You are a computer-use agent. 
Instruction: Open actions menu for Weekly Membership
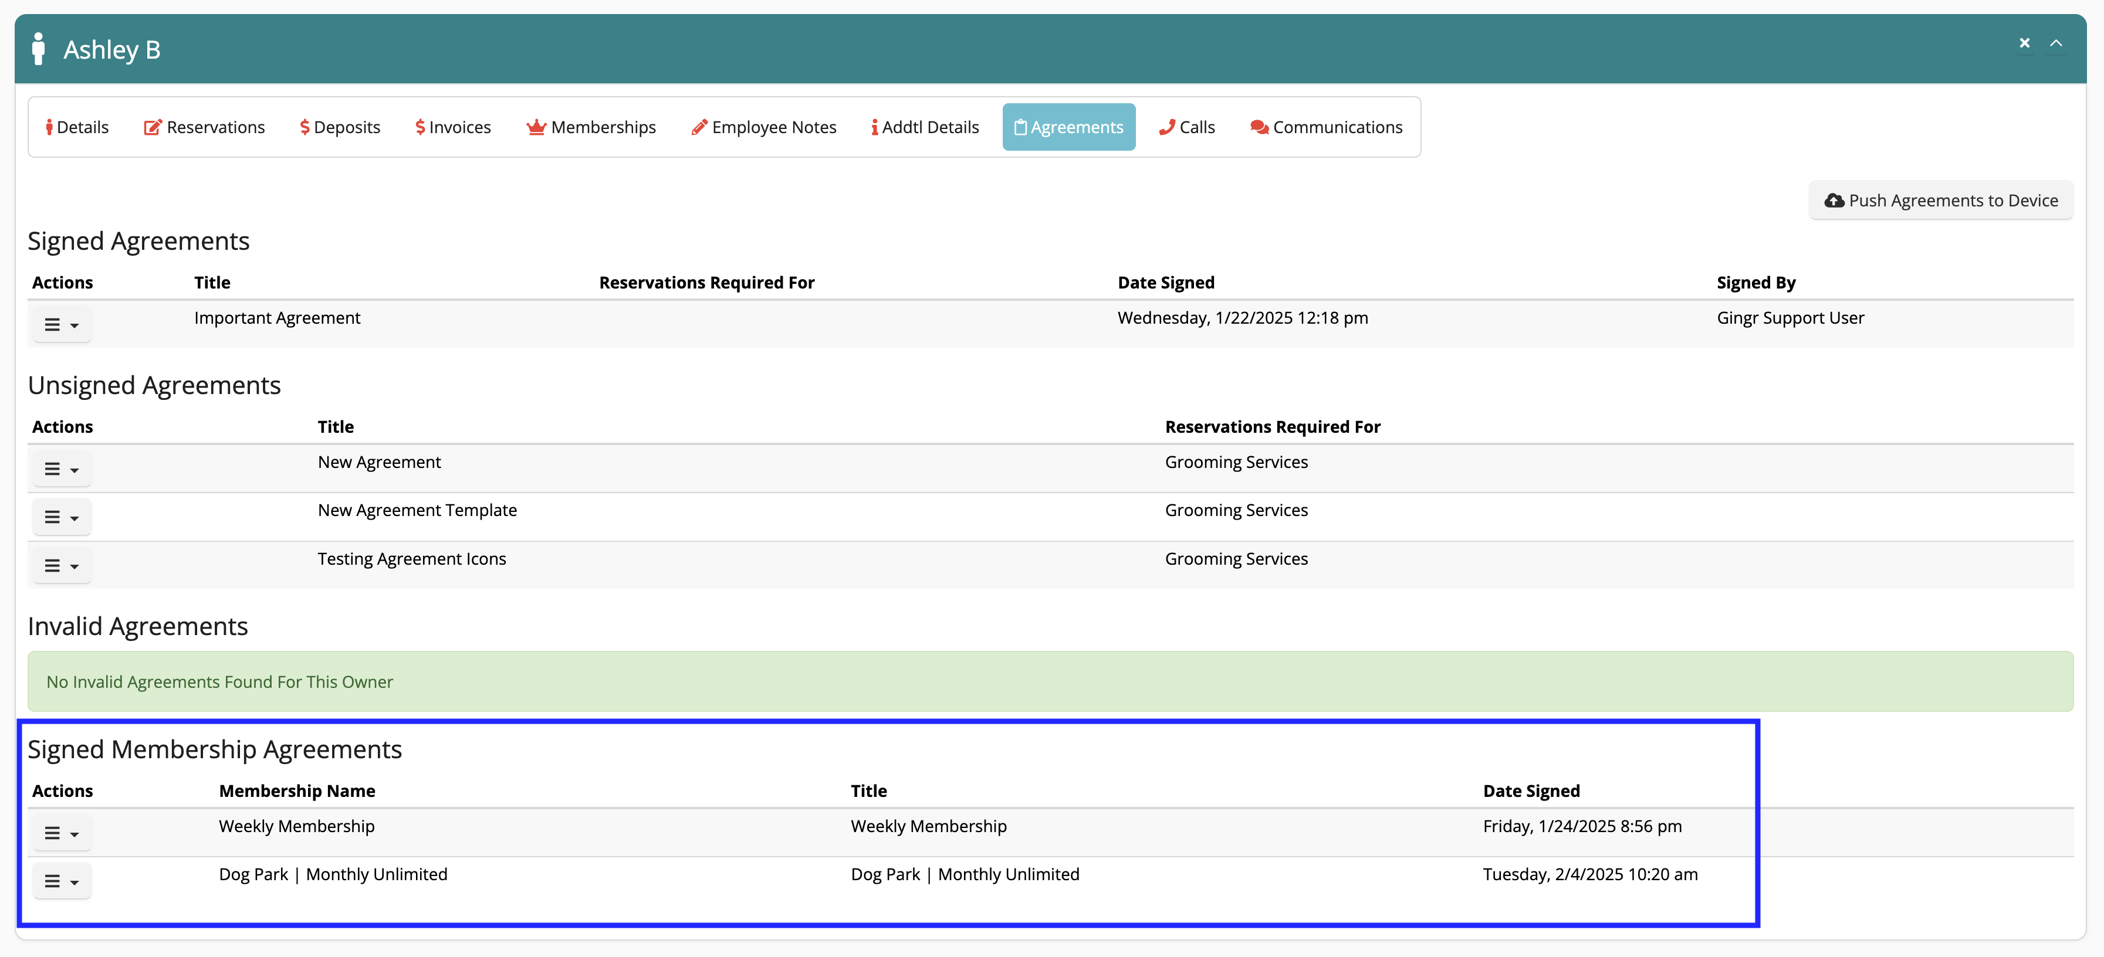62,834
